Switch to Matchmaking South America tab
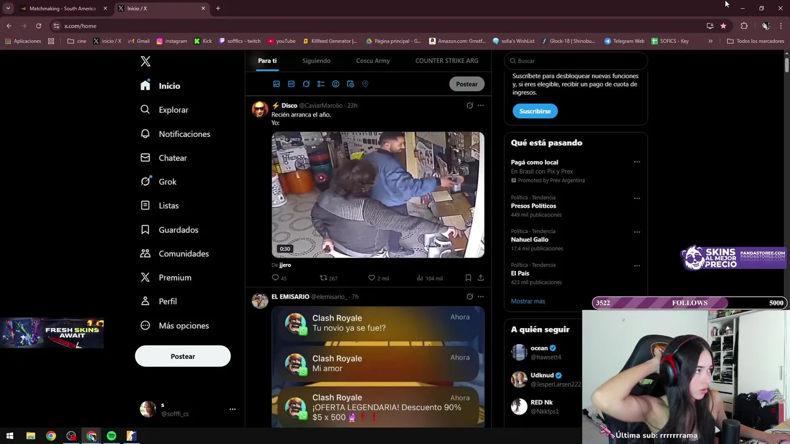This screenshot has width=790, height=444. pyautogui.click(x=63, y=9)
